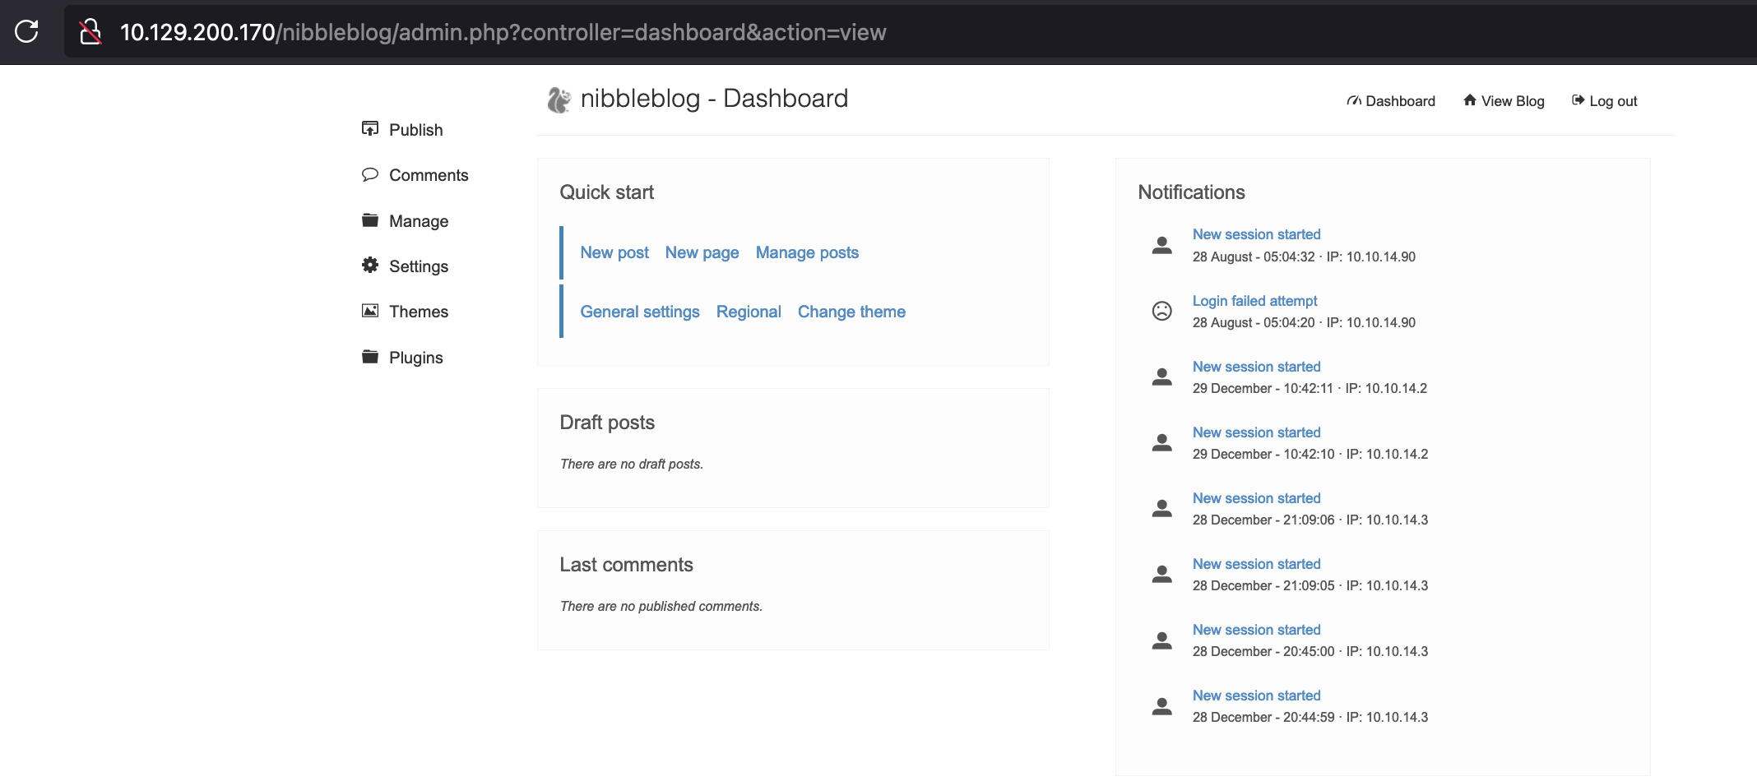Click the 'Last comments' heading
Screen dimensions: 1757x781
(626, 565)
